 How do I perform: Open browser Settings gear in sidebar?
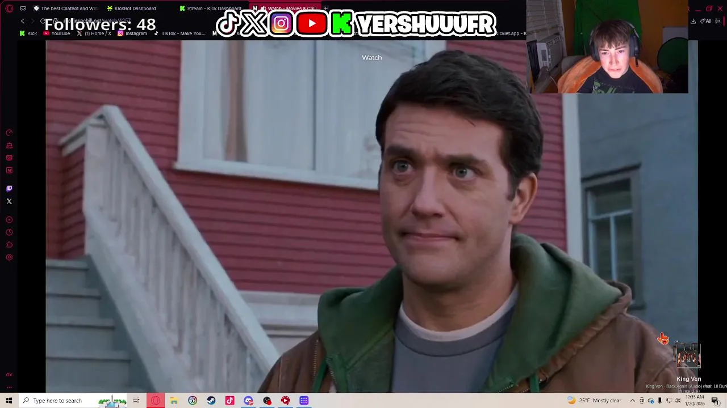pyautogui.click(x=9, y=257)
